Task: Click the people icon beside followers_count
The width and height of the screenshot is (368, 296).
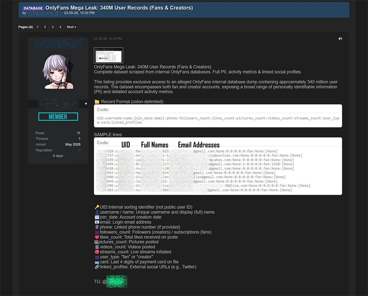Action: point(97,232)
